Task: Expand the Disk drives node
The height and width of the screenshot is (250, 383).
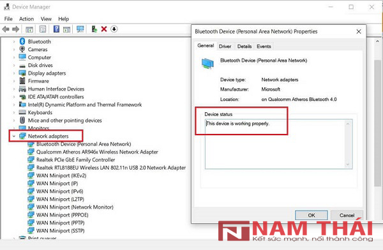Action: 14,66
